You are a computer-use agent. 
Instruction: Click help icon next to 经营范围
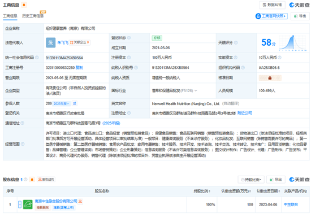pos(23,144)
